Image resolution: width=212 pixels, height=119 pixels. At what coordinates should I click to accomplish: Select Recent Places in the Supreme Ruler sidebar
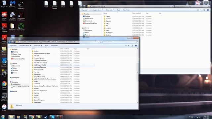pos(89,19)
